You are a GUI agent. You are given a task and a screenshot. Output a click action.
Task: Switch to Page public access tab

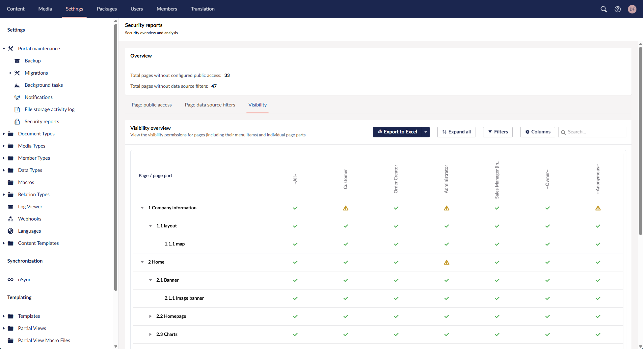coord(151,105)
